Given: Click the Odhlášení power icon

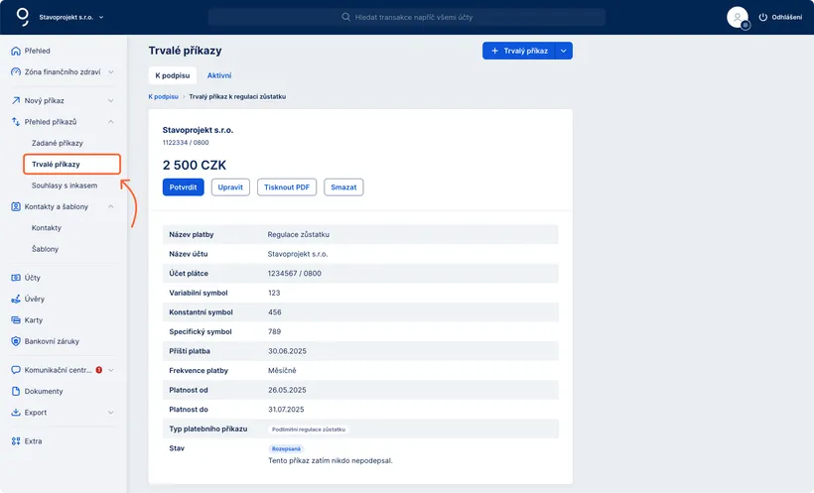Looking at the screenshot, I should coord(763,17).
